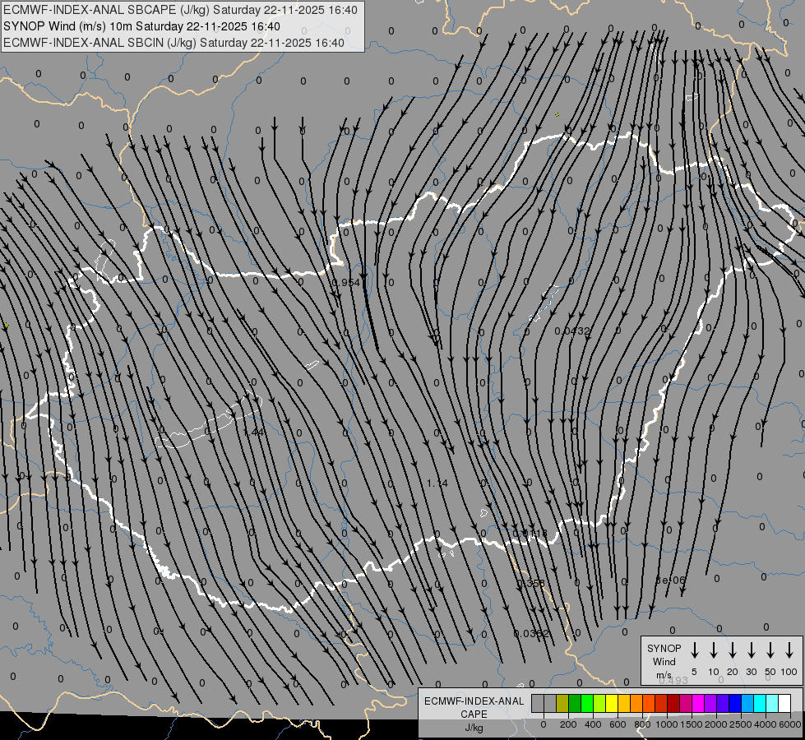Click the 'SYNOP Wind m/s' legend label
This screenshot has width=805, height=740.
pos(664,662)
